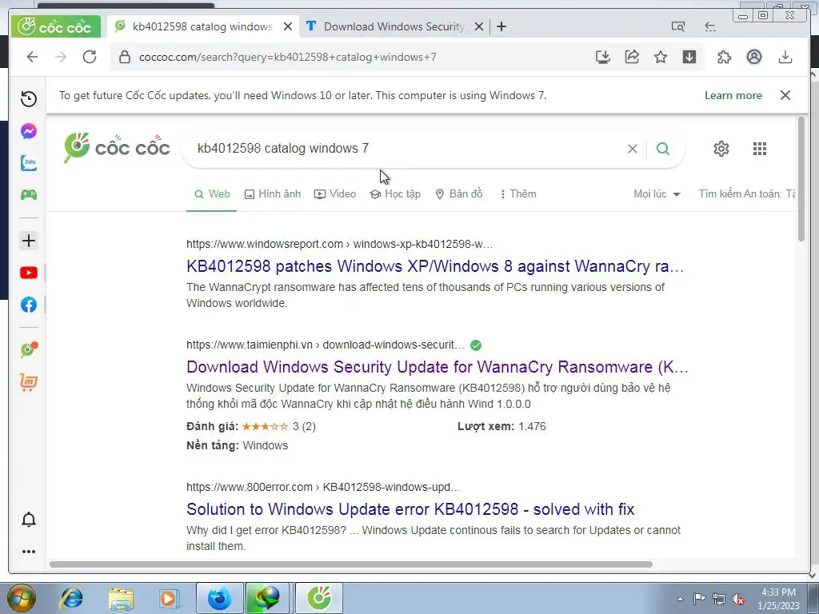Open the Download Windows Security Update result
Screen dimensions: 819x614
click(437, 367)
